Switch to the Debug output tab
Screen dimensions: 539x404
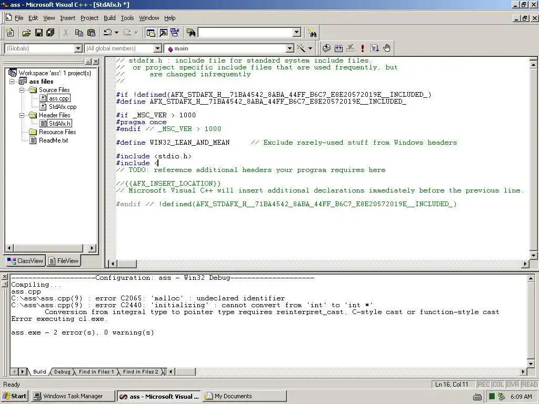tap(62, 372)
